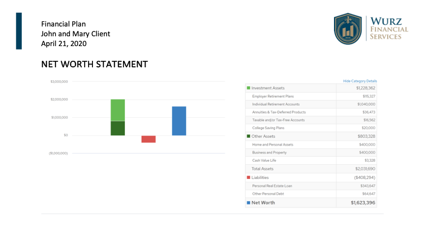Select the red Liabilities bar in chart
The height and width of the screenshot is (227, 424).
(149, 139)
